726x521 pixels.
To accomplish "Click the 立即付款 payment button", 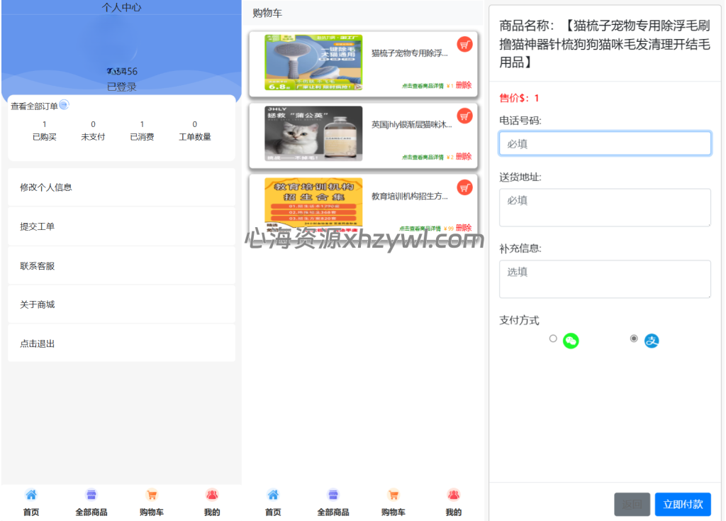I will pos(683,504).
